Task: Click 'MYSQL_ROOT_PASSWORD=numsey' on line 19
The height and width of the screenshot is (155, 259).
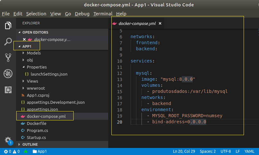Action: pos(187,116)
